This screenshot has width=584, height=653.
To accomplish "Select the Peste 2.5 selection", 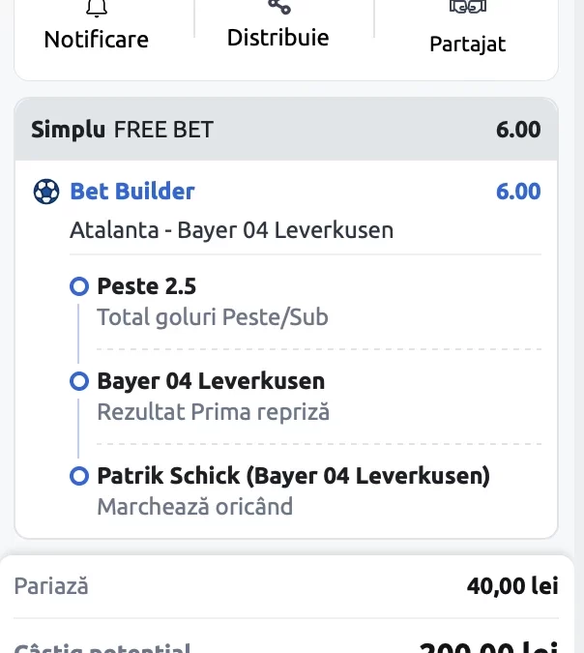I will [147, 286].
